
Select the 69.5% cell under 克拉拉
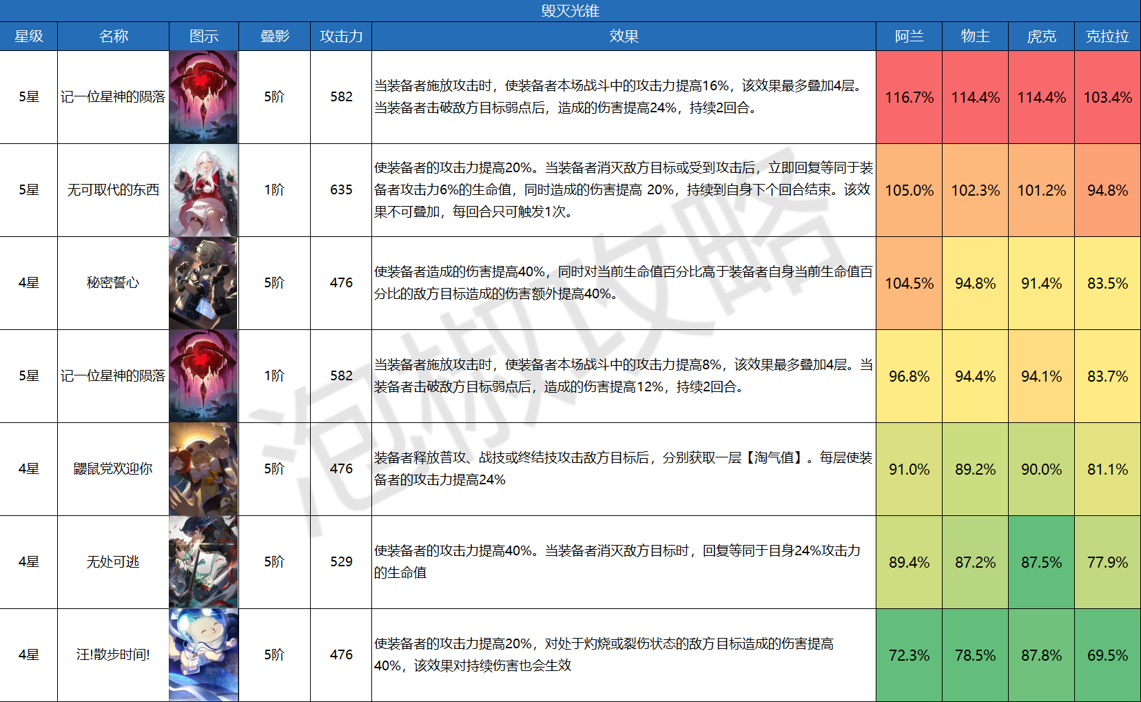coord(1107,655)
